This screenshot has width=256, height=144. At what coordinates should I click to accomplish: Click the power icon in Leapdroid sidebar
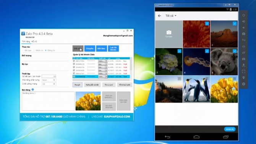click(x=244, y=15)
